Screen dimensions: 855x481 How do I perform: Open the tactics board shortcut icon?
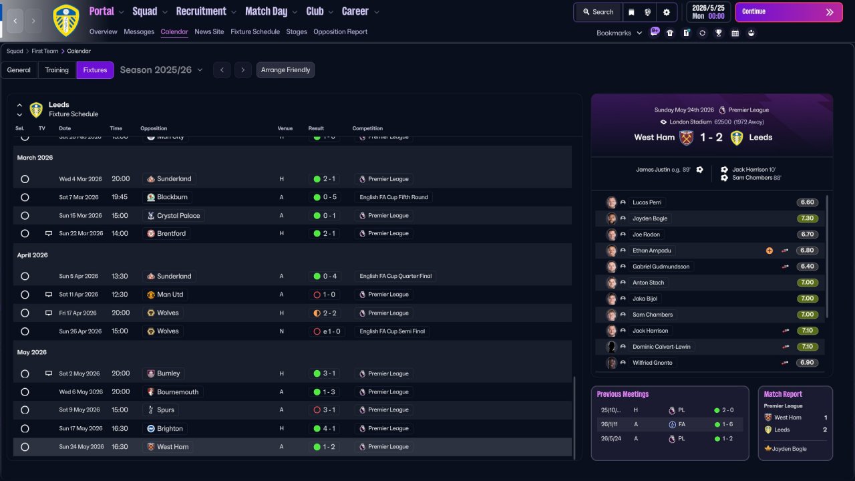686,33
